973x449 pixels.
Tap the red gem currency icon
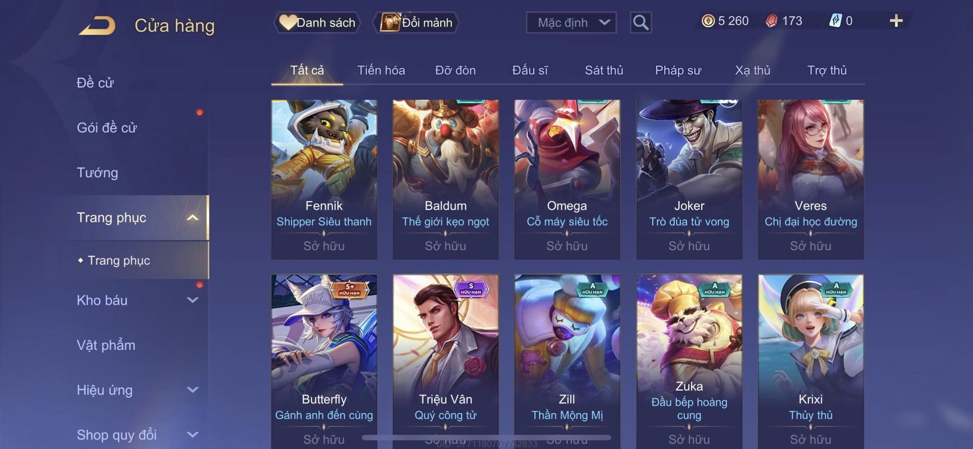[x=772, y=21]
